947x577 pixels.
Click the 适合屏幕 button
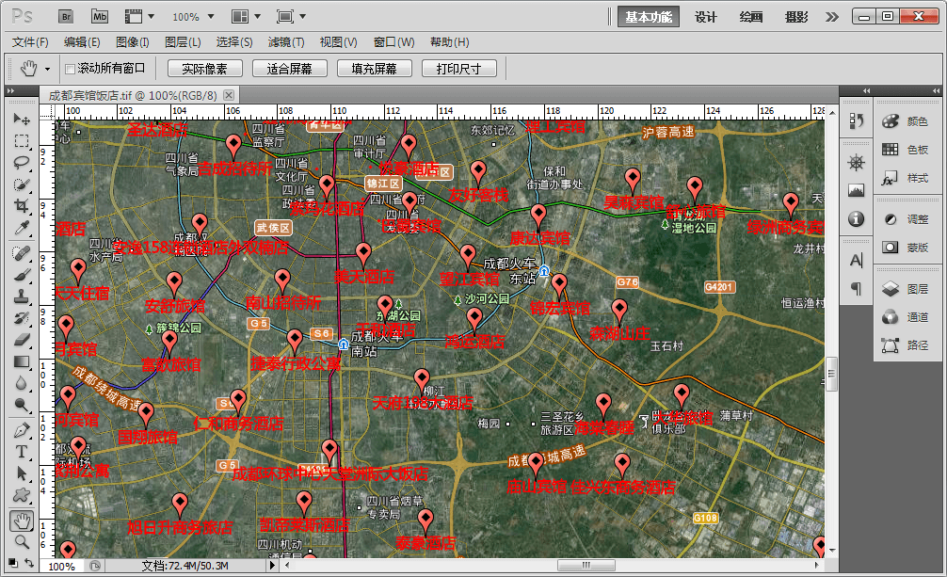pos(289,69)
